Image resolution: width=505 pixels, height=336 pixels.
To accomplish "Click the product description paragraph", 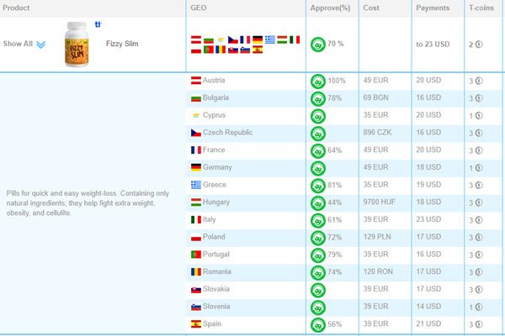I will click(88, 203).
